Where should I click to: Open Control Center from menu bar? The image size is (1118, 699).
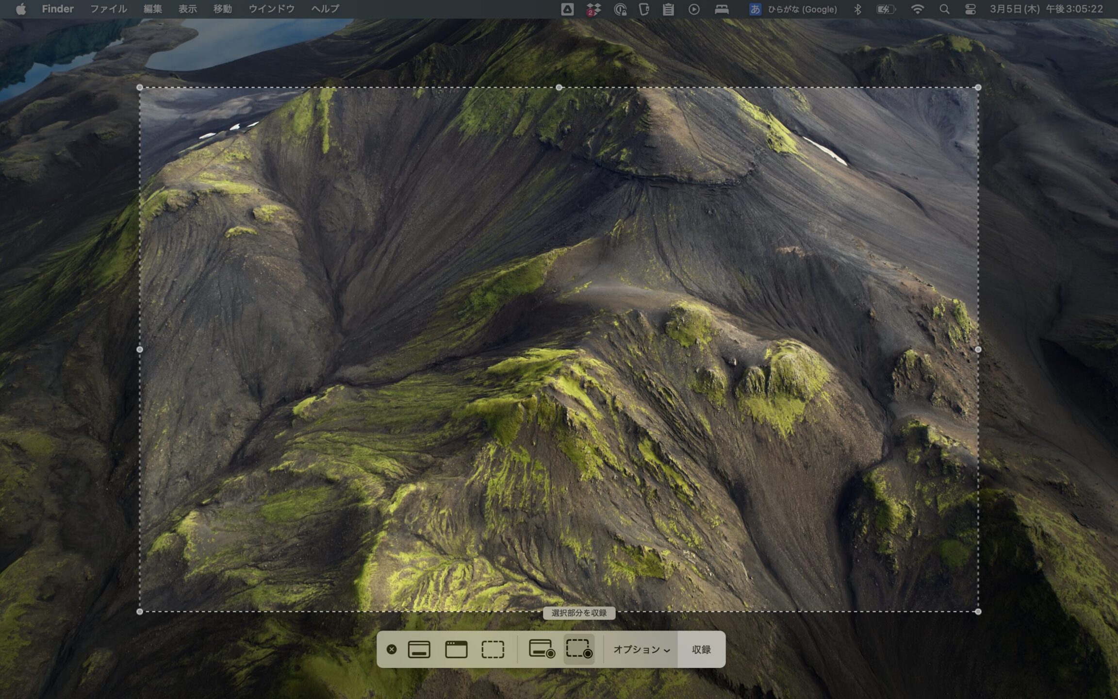coord(970,9)
